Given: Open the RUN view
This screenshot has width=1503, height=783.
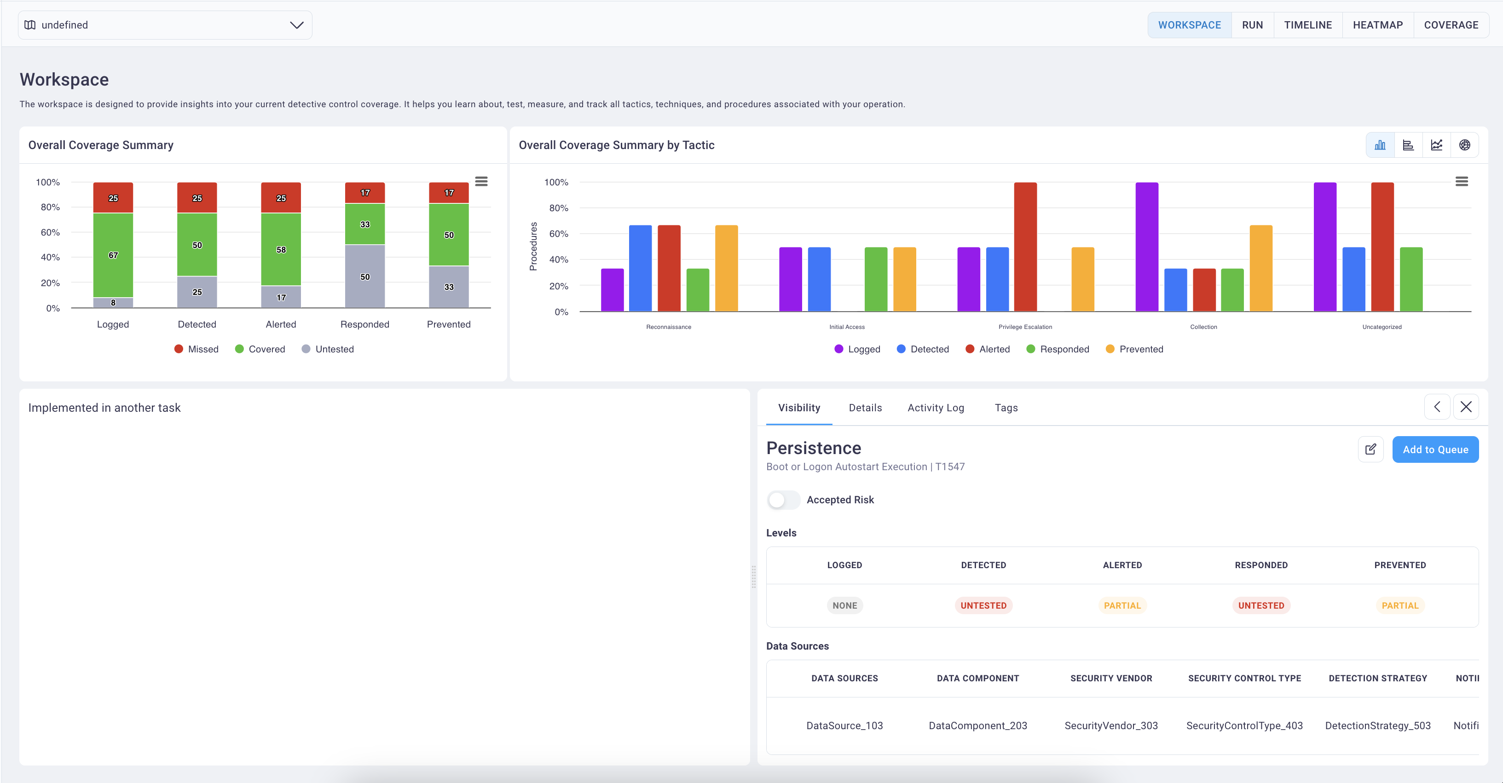Looking at the screenshot, I should click(x=1252, y=25).
